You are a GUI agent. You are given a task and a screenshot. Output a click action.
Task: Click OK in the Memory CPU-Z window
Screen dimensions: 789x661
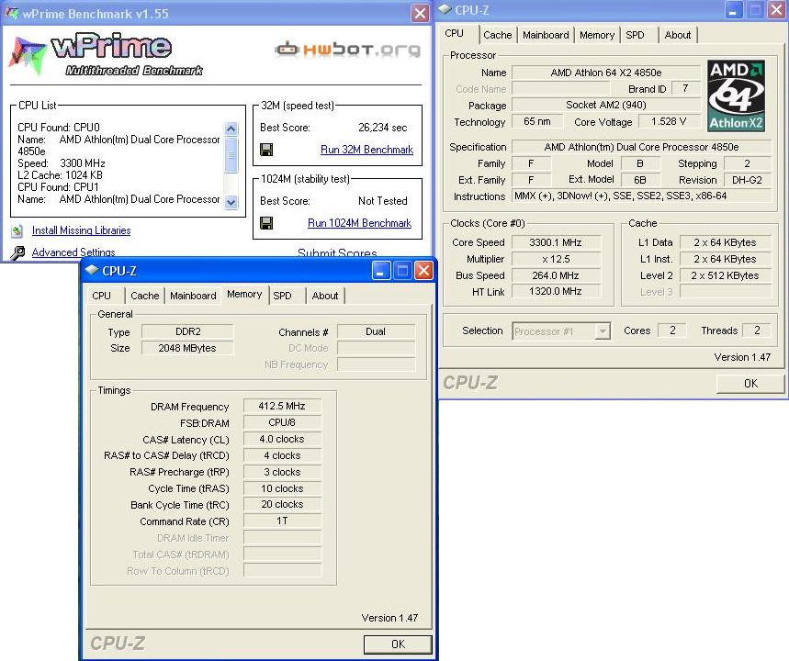398,644
